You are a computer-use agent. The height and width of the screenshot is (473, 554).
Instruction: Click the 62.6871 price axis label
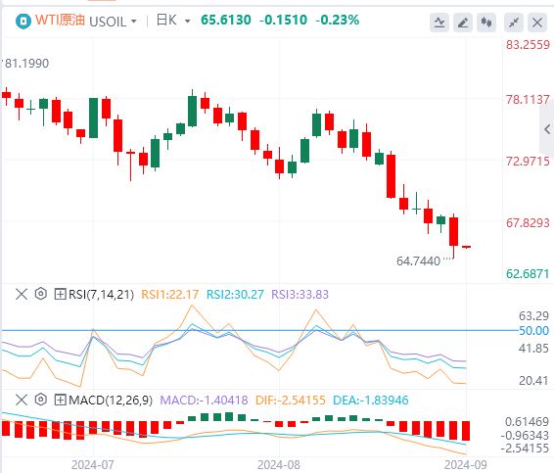coord(528,274)
